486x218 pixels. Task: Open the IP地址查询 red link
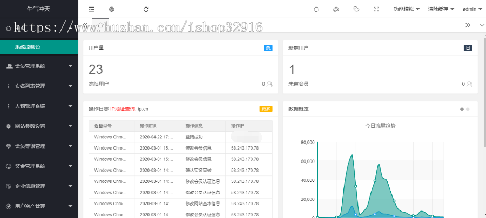point(123,109)
